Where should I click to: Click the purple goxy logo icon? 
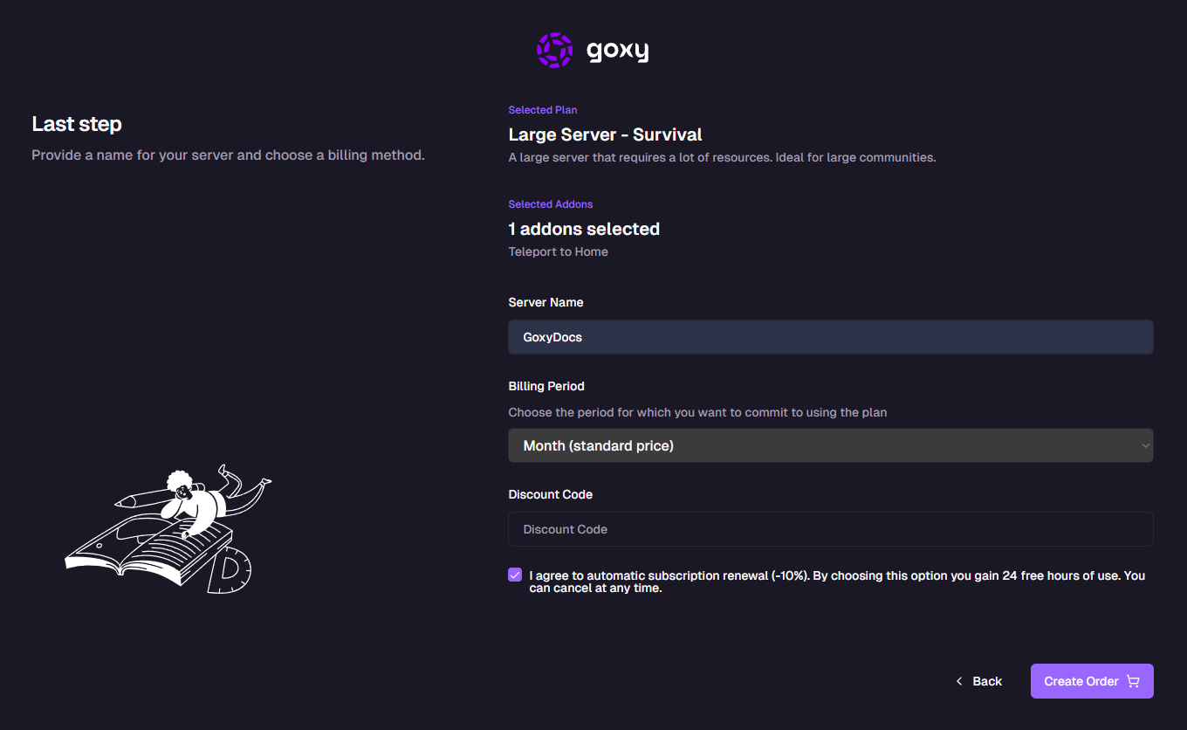click(x=554, y=51)
